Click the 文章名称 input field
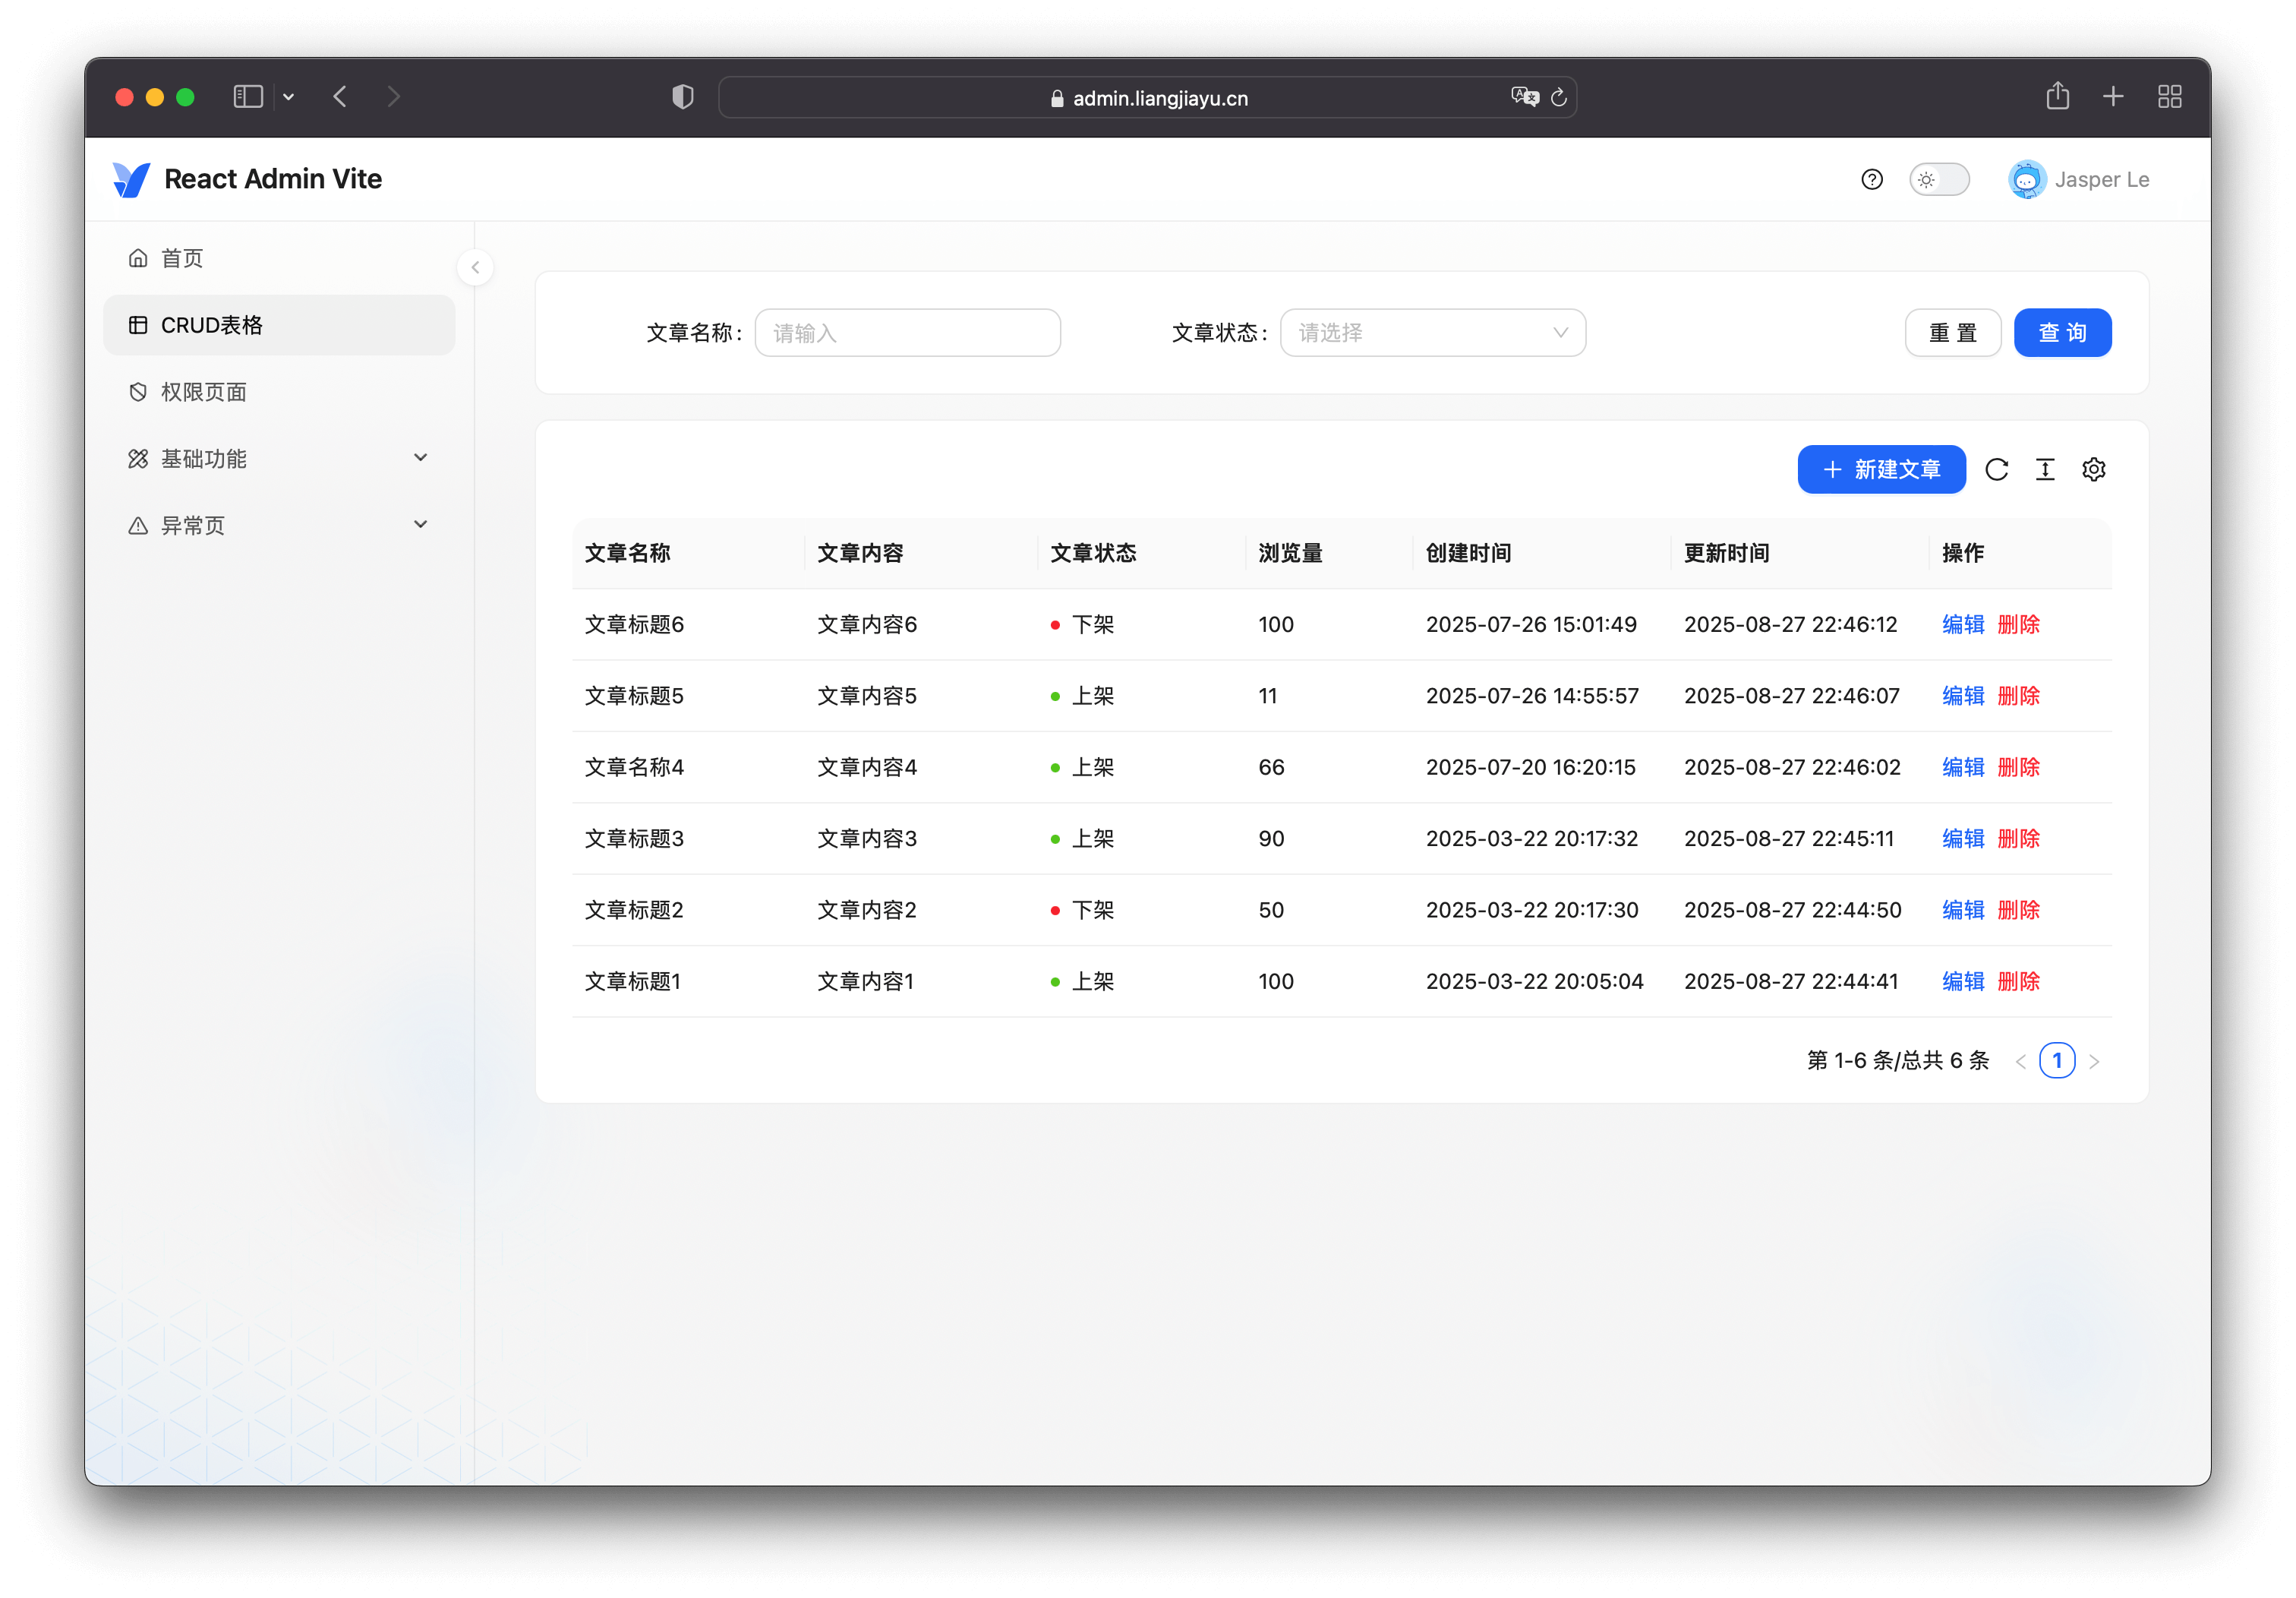The height and width of the screenshot is (1598, 2296). point(907,332)
